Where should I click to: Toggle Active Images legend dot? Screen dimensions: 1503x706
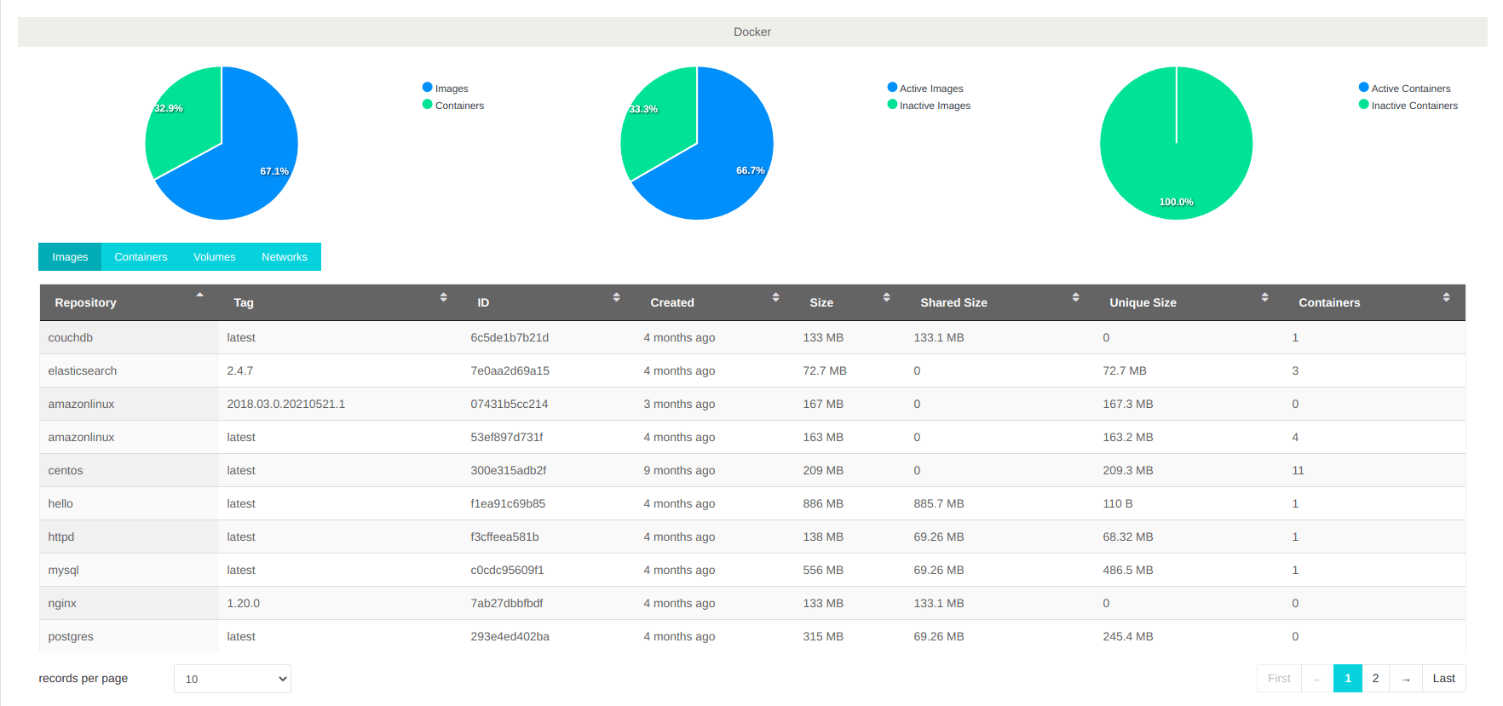click(892, 87)
